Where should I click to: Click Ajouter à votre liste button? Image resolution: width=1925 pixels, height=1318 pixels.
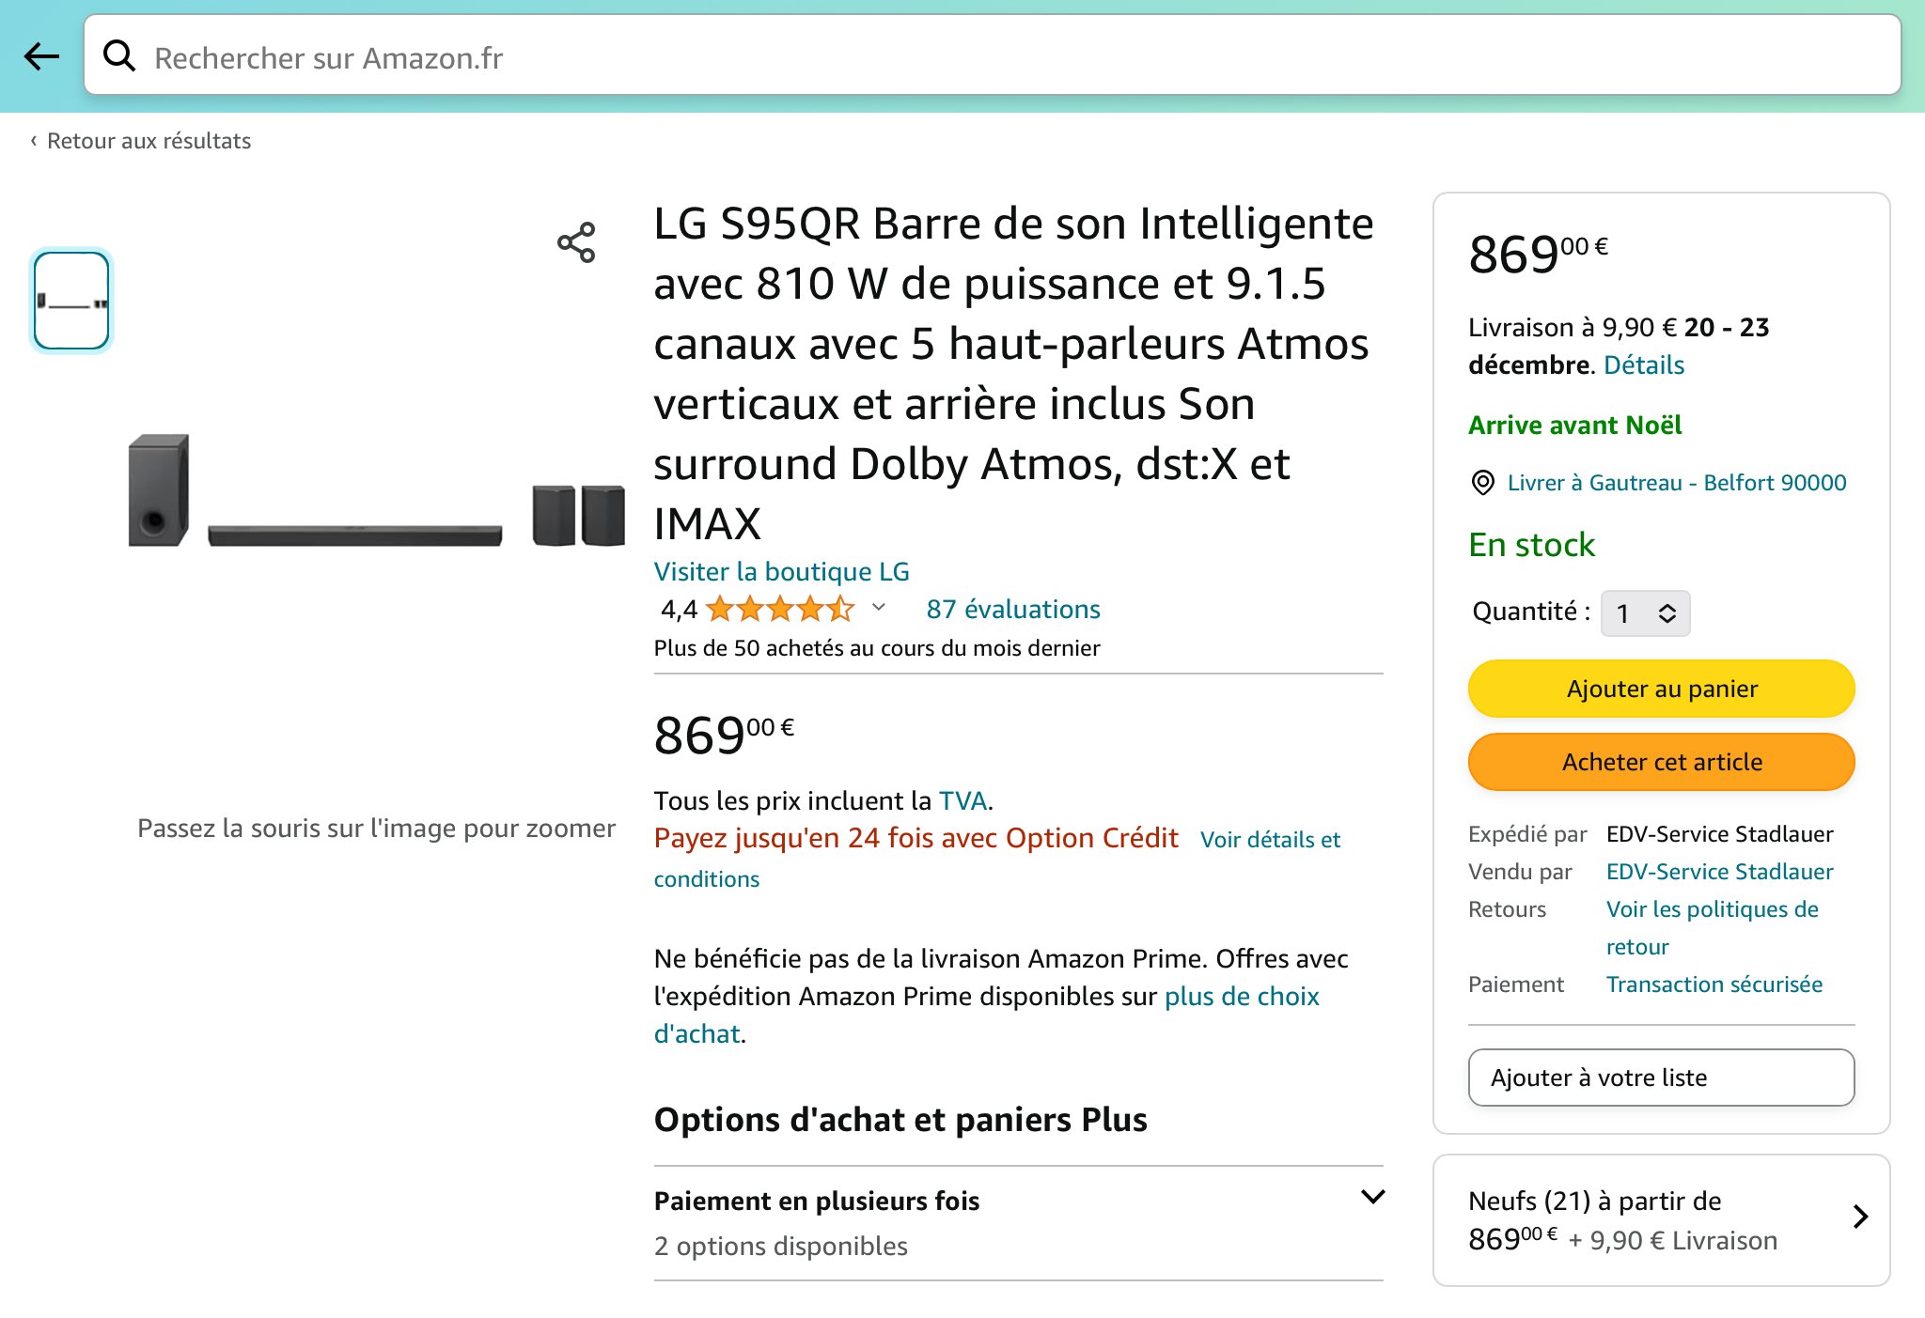tap(1661, 1078)
